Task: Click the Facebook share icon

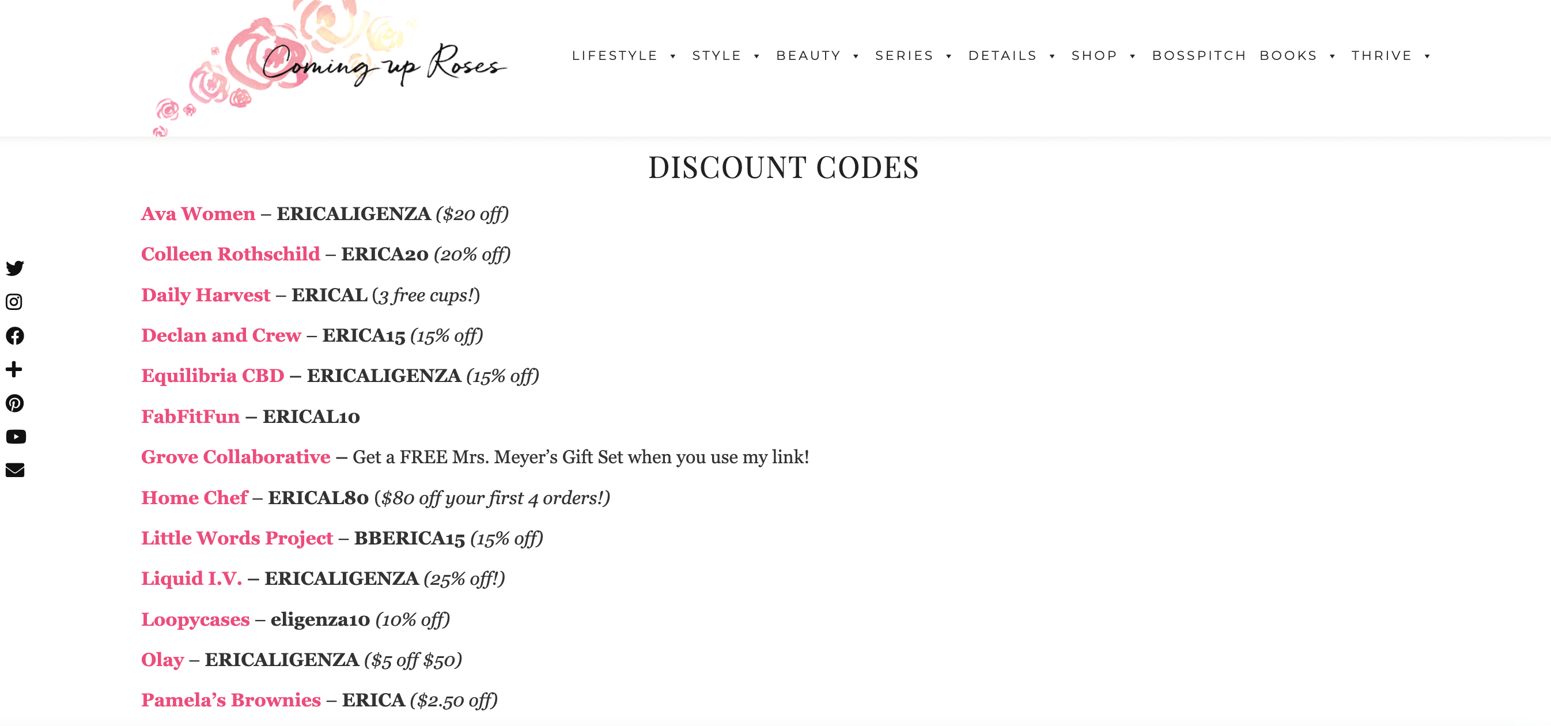Action: [15, 335]
